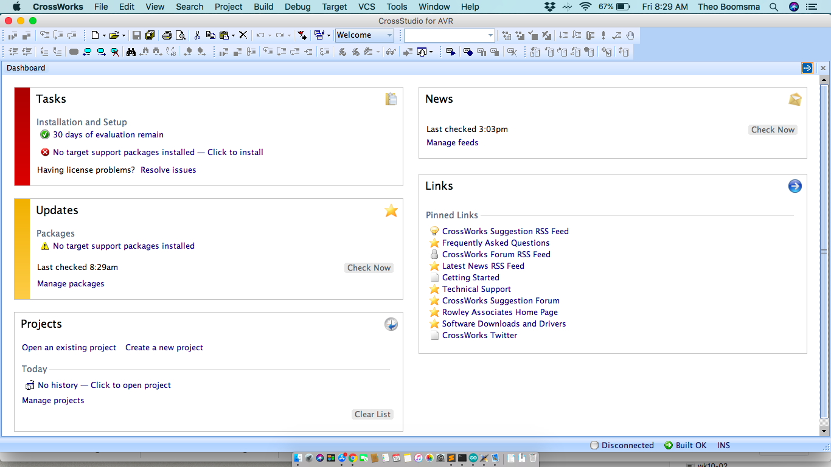
Task: Click the Open folder toolbar icon
Action: (114, 35)
